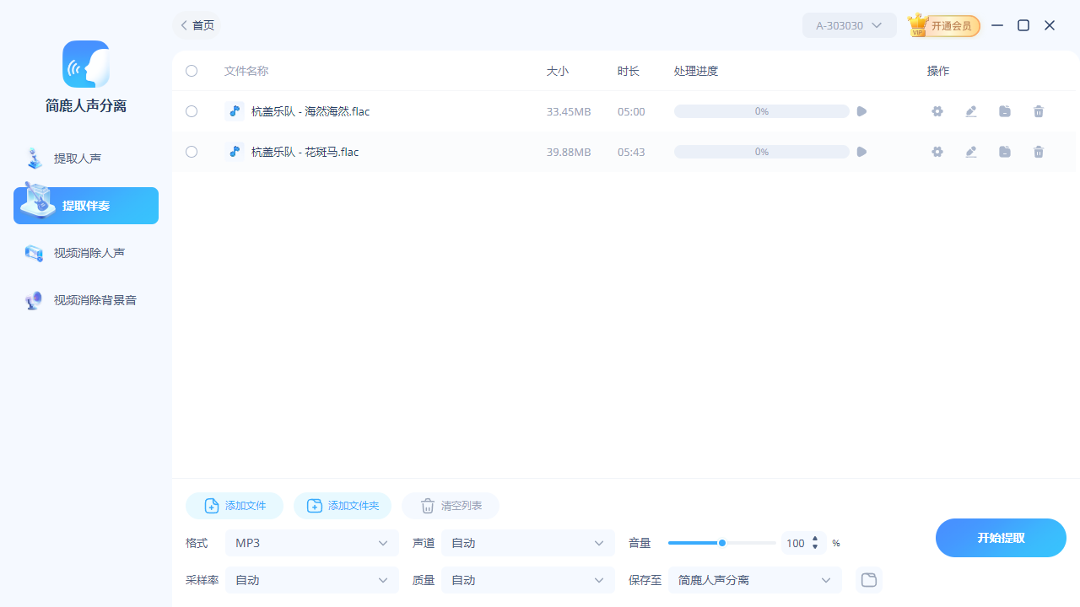The width and height of the screenshot is (1080, 607).
Task: Open the 格式 MP3 dropdown
Action: click(x=311, y=543)
